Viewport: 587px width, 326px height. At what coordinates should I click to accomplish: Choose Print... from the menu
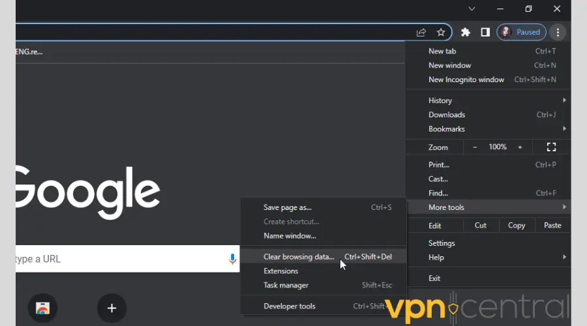pyautogui.click(x=488, y=165)
